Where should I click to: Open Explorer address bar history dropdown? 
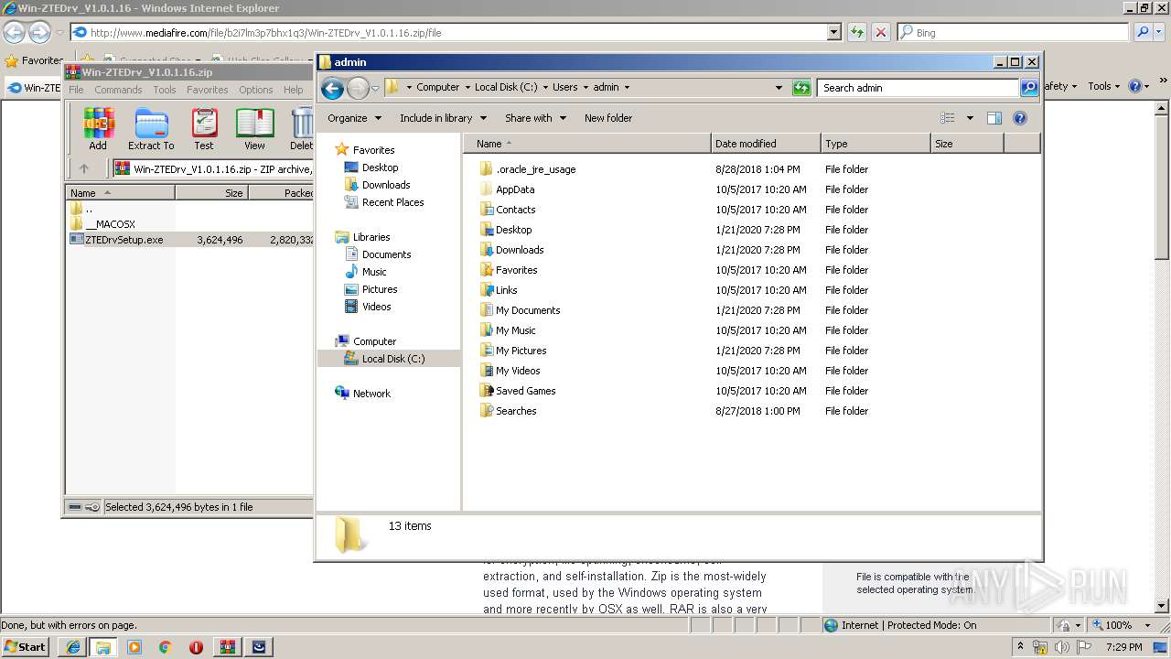coord(779,88)
